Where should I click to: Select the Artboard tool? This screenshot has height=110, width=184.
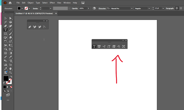tap(10, 65)
